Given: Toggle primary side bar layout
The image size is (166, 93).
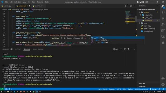Looking at the screenshot, I should (138, 2).
